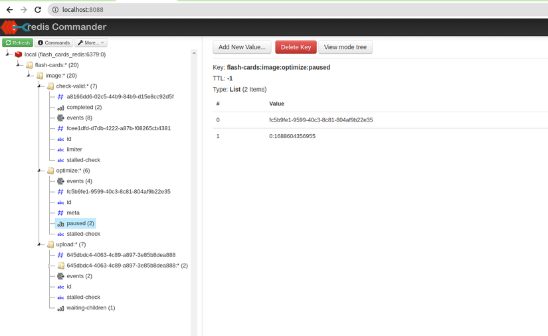The height and width of the screenshot is (336, 548).
Task: Click string icon beside limiter
Action: pos(60,149)
